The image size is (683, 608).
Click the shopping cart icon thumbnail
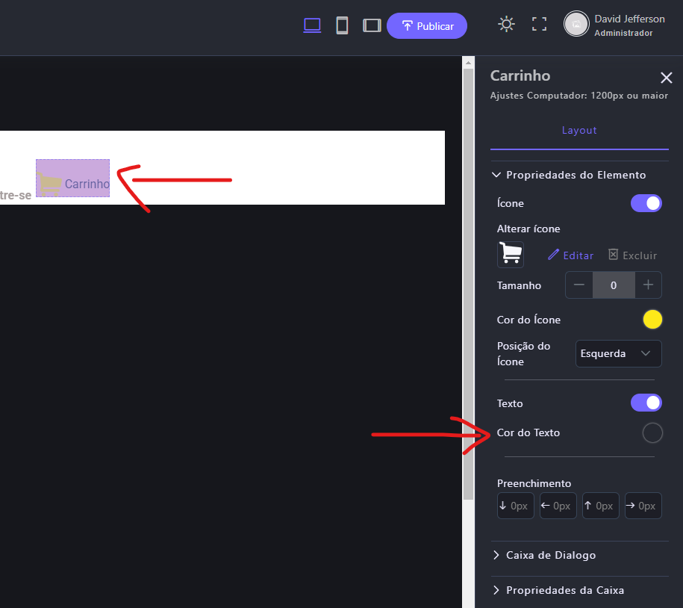pos(511,255)
